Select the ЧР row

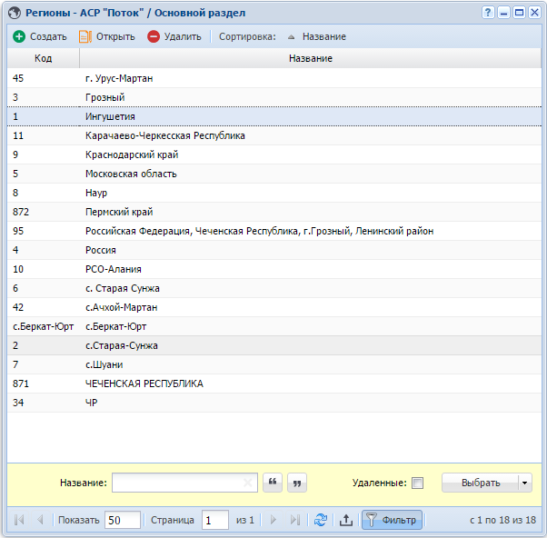point(274,403)
